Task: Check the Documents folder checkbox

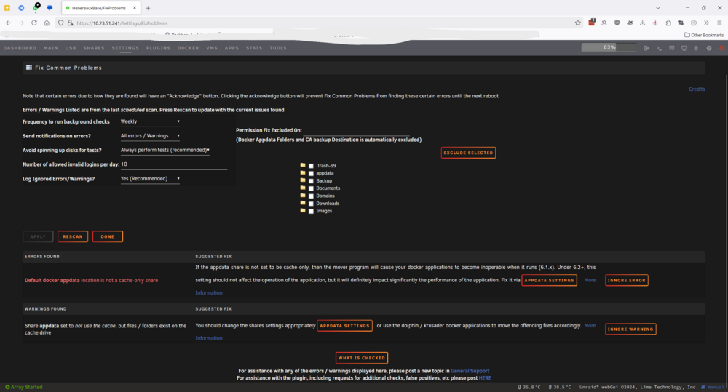Action: [311, 188]
